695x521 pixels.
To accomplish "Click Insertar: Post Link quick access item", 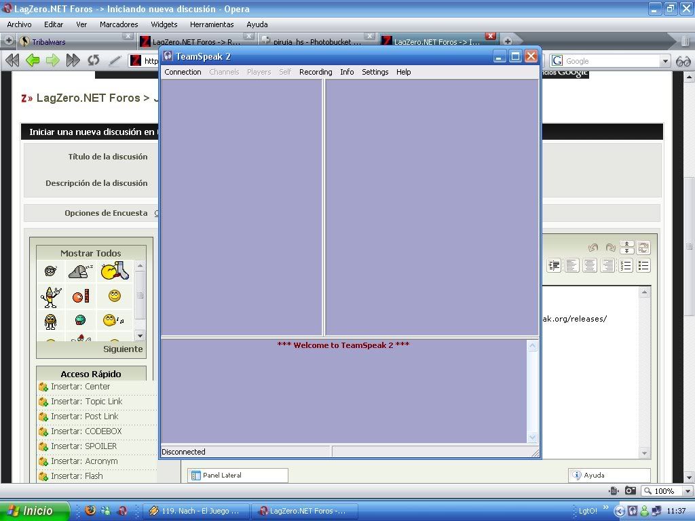I will pyautogui.click(x=85, y=417).
